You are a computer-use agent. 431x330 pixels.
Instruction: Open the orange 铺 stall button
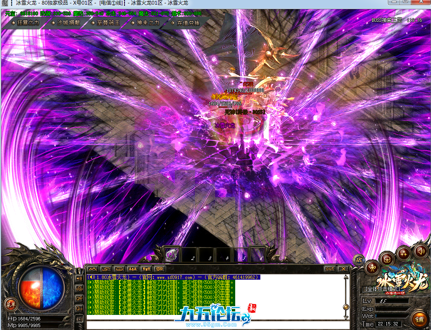tap(419, 320)
